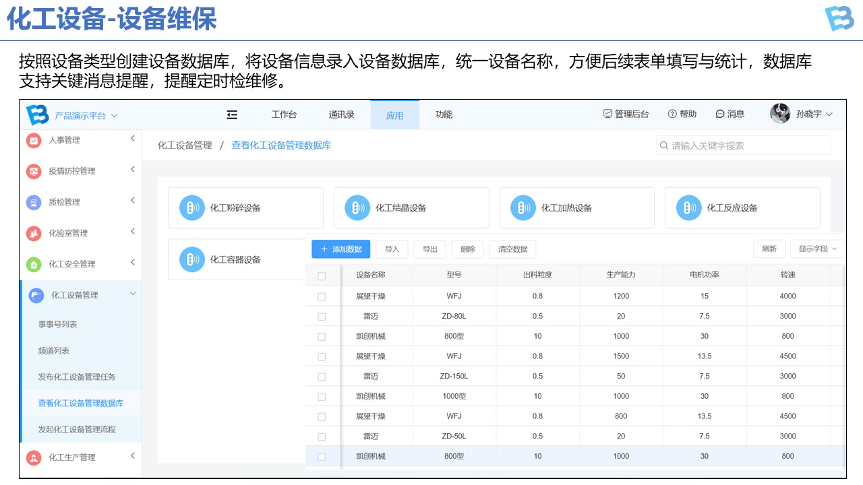Click the 人事管理 sidebar icon
This screenshot has width=863, height=485.
[x=34, y=140]
